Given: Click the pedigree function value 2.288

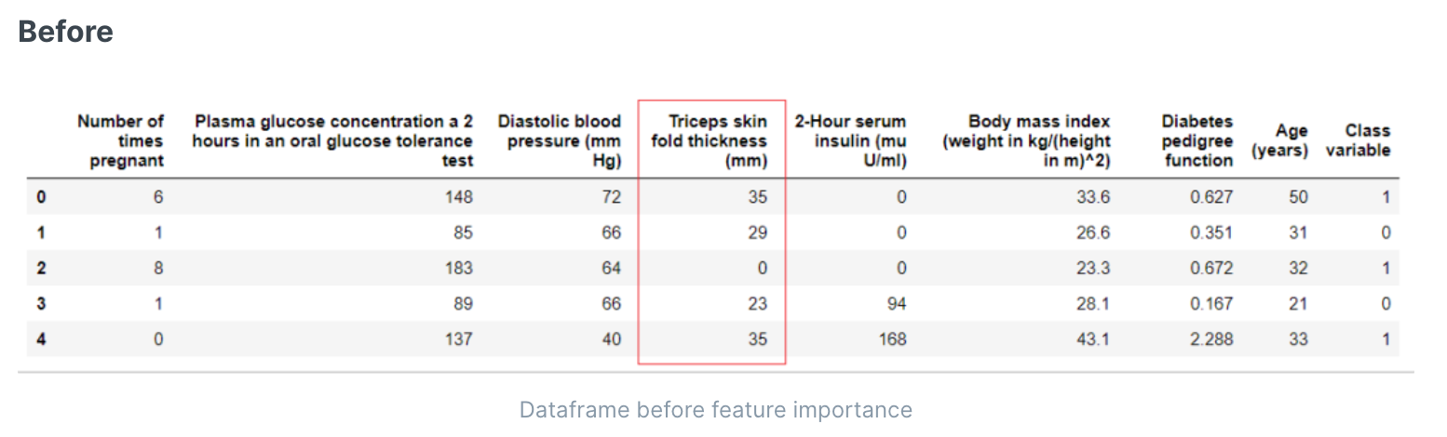Looking at the screenshot, I should (x=1211, y=339).
